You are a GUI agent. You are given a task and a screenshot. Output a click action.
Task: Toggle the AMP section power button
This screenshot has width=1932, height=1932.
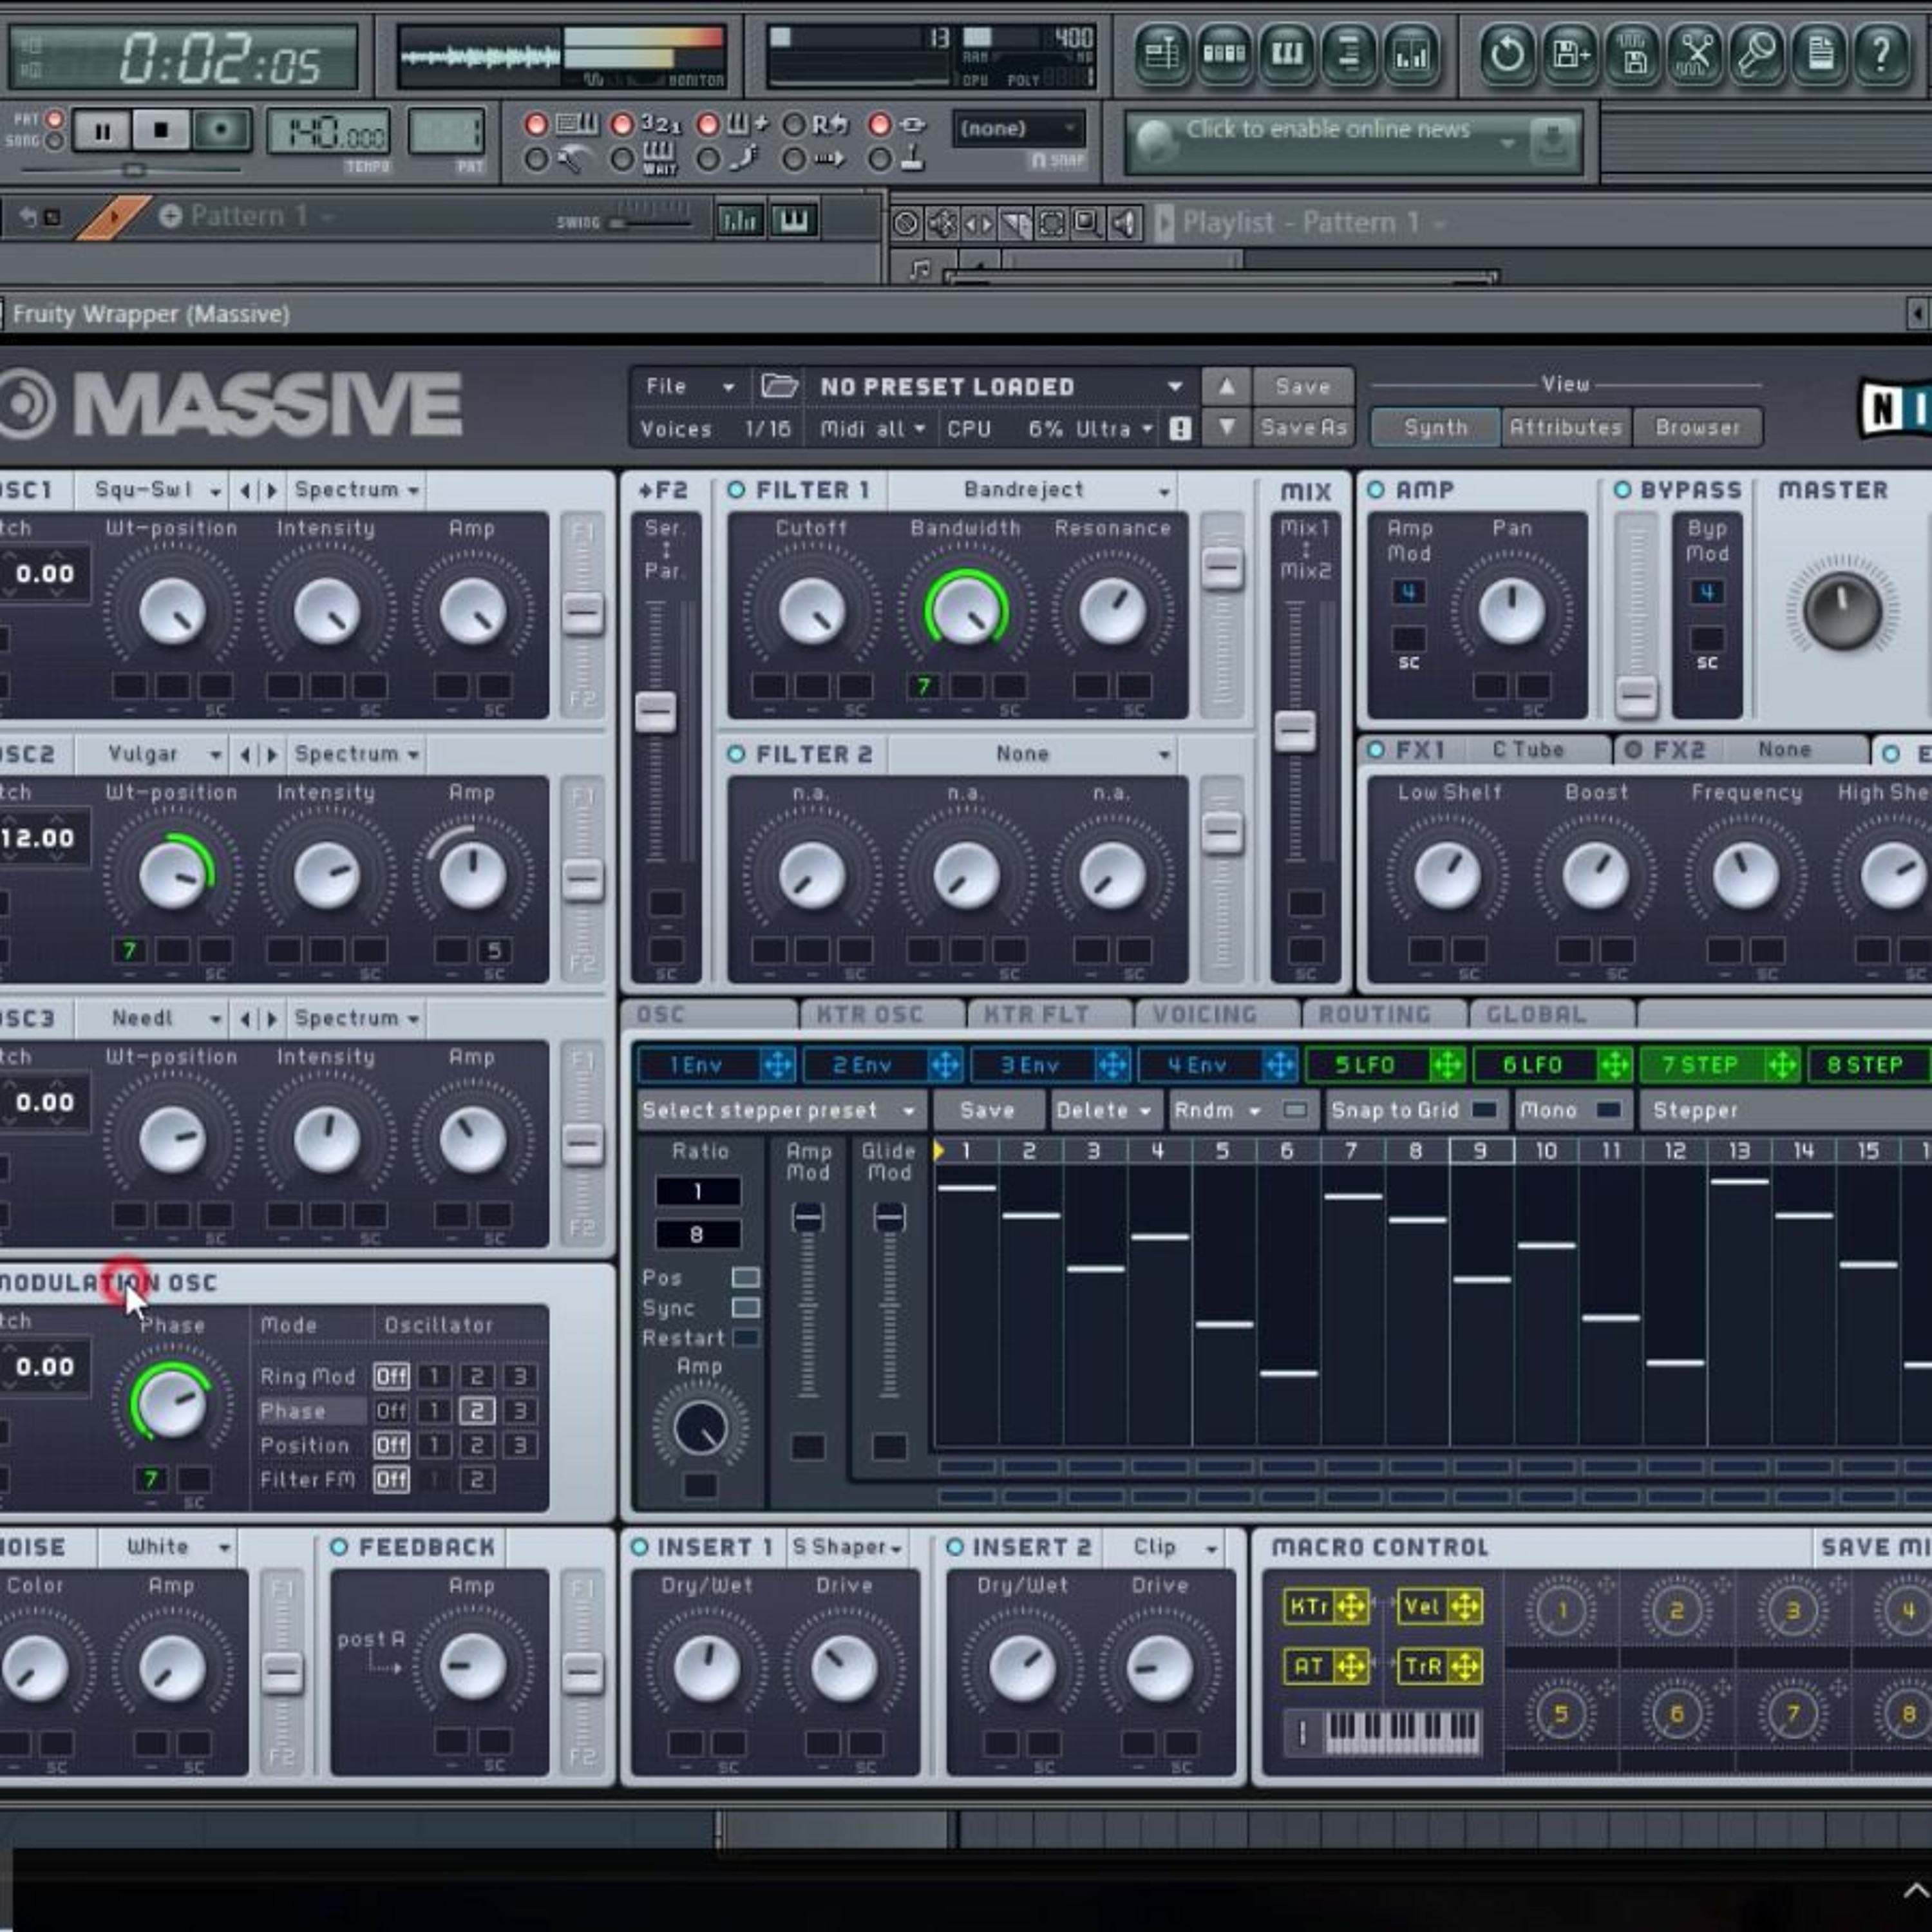[1376, 490]
